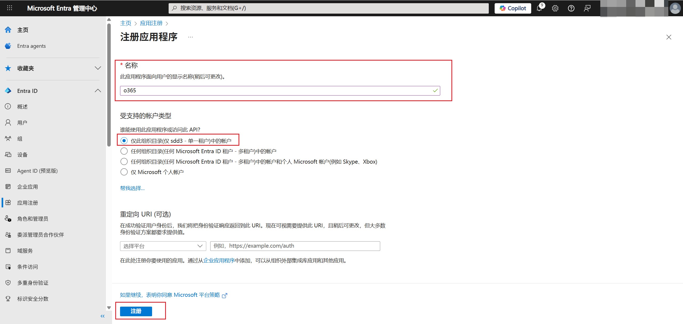Image resolution: width=683 pixels, height=324 pixels.
Task: Click the top search box
Action: pos(329,8)
